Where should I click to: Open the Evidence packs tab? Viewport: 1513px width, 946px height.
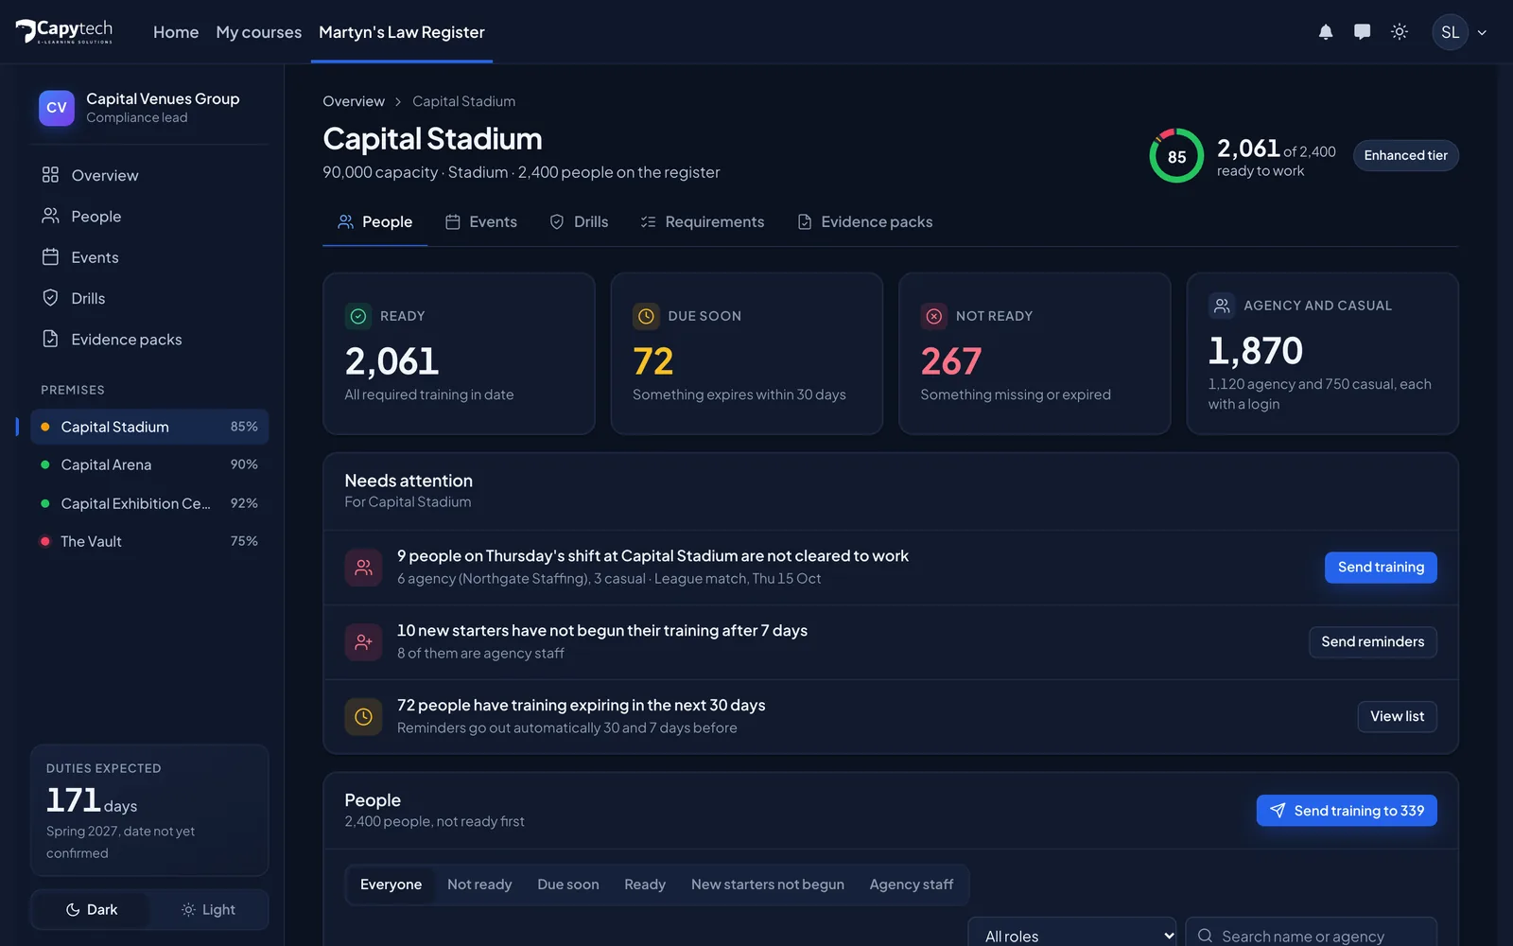point(865,222)
